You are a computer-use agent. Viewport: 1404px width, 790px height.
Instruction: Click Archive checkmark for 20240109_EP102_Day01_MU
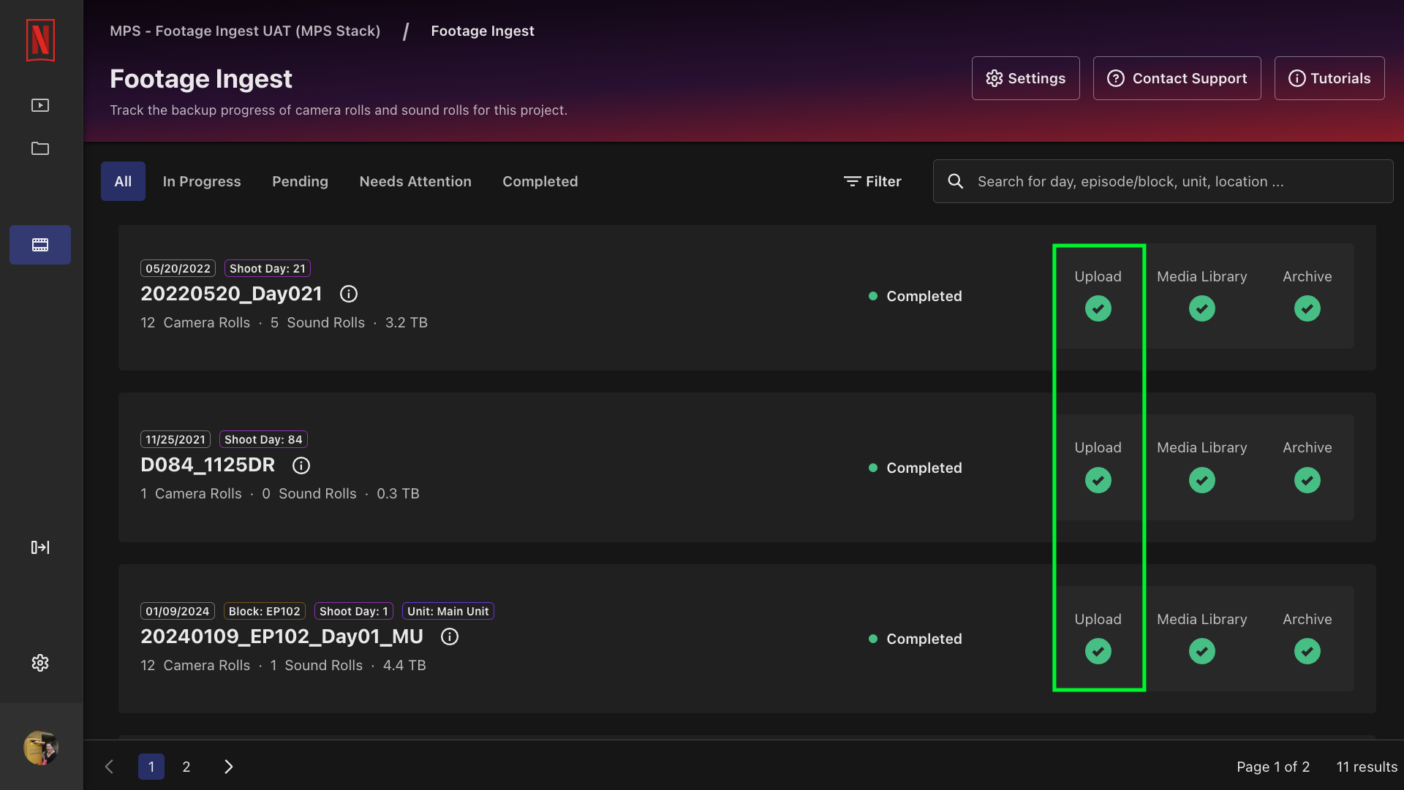1307,651
